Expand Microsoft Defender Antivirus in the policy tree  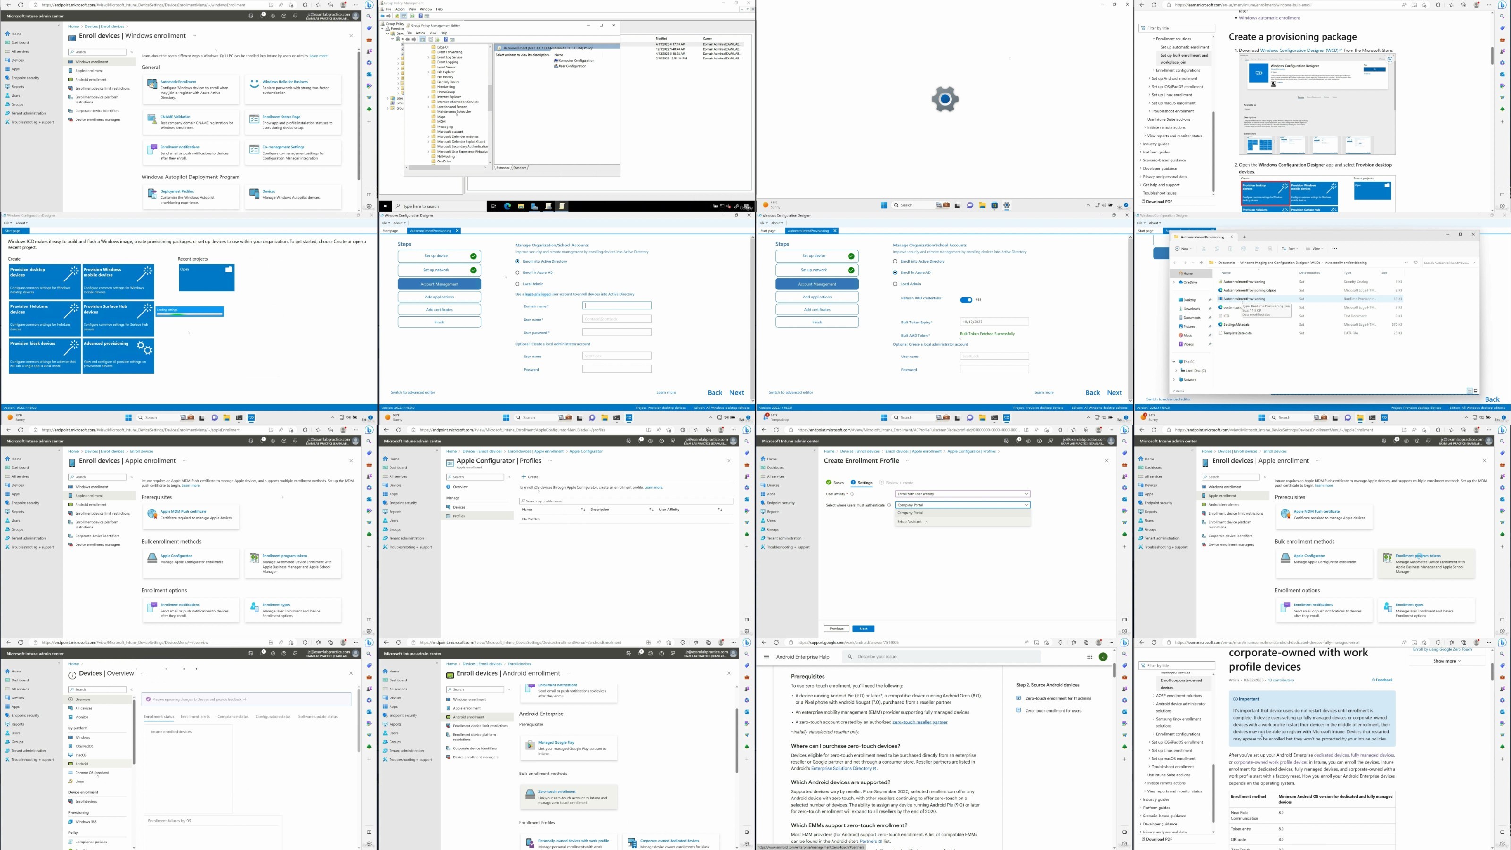coord(429,136)
